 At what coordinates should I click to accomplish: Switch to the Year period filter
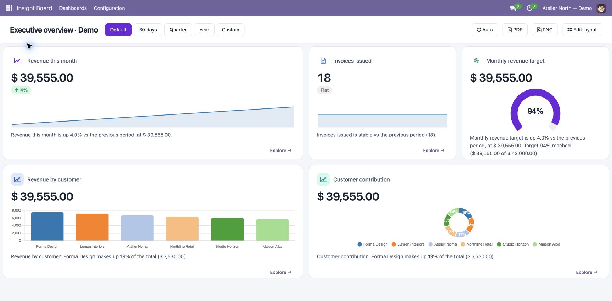[204, 30]
